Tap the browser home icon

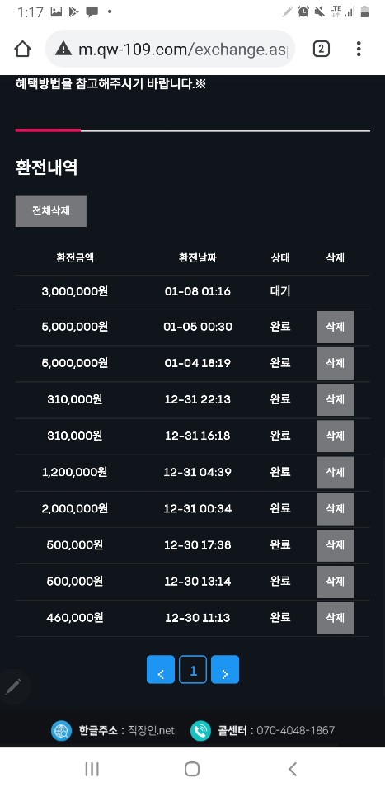23,49
